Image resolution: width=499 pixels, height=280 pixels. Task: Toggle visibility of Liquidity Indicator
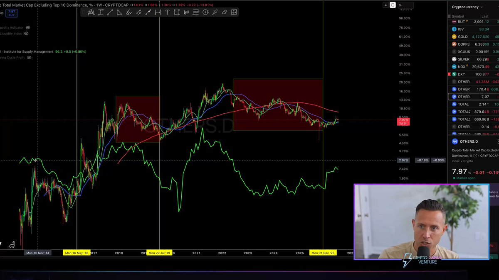tap(28, 27)
